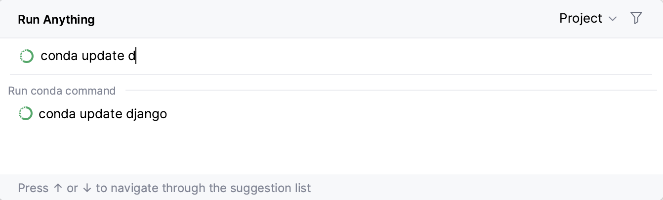The height and width of the screenshot is (200, 663).
Task: Click the word "django" in the suggestion
Action: 146,114
